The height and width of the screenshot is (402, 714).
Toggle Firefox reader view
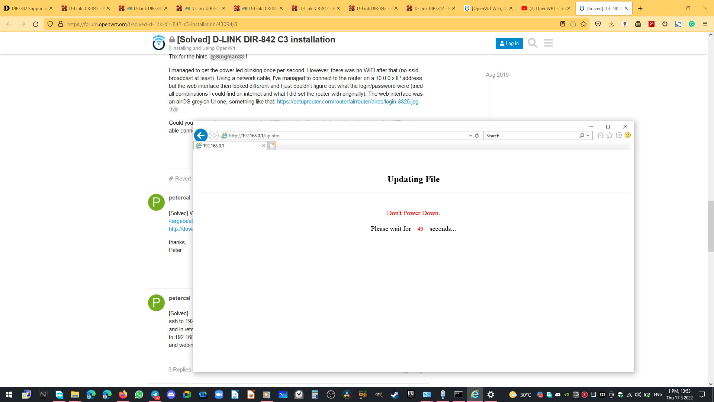click(x=563, y=24)
